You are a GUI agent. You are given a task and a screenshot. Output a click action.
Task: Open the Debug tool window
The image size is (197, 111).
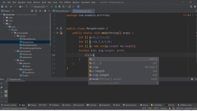coord(32,105)
